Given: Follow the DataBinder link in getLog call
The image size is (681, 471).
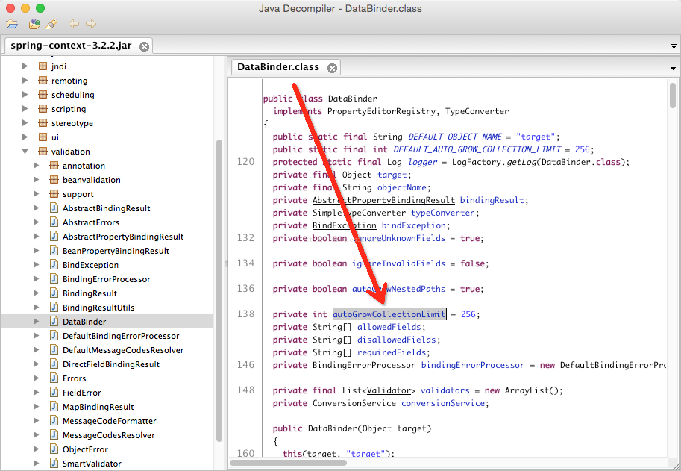Looking at the screenshot, I should (566, 162).
